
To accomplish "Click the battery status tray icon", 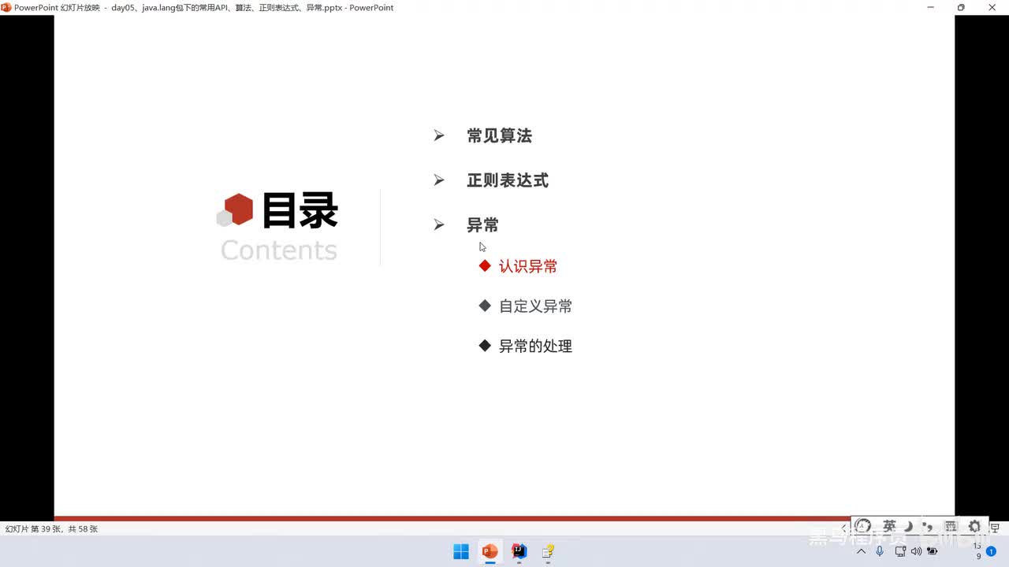I will click(932, 551).
